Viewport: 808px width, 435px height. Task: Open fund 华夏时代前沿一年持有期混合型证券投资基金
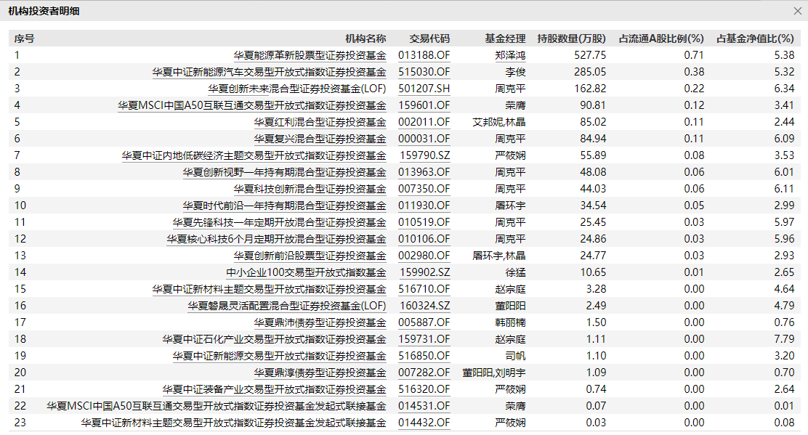[x=284, y=206]
